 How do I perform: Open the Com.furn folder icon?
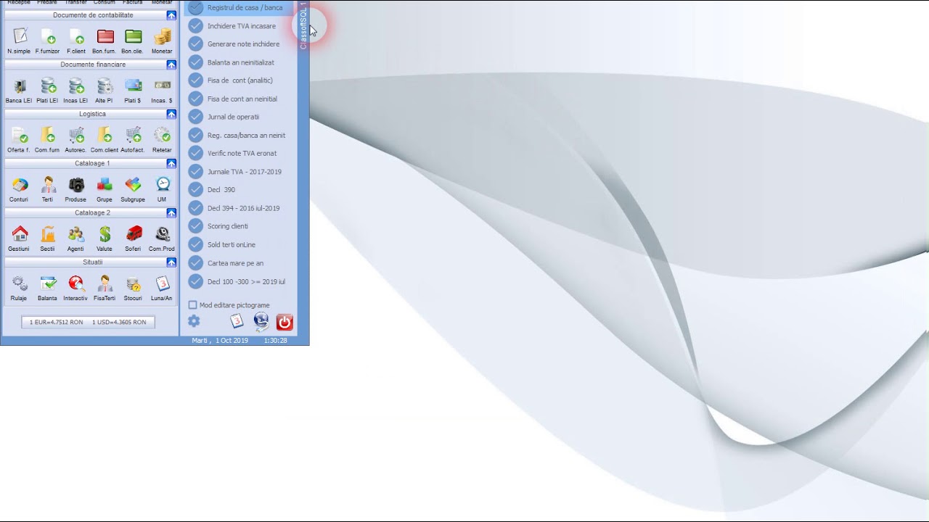point(48,135)
